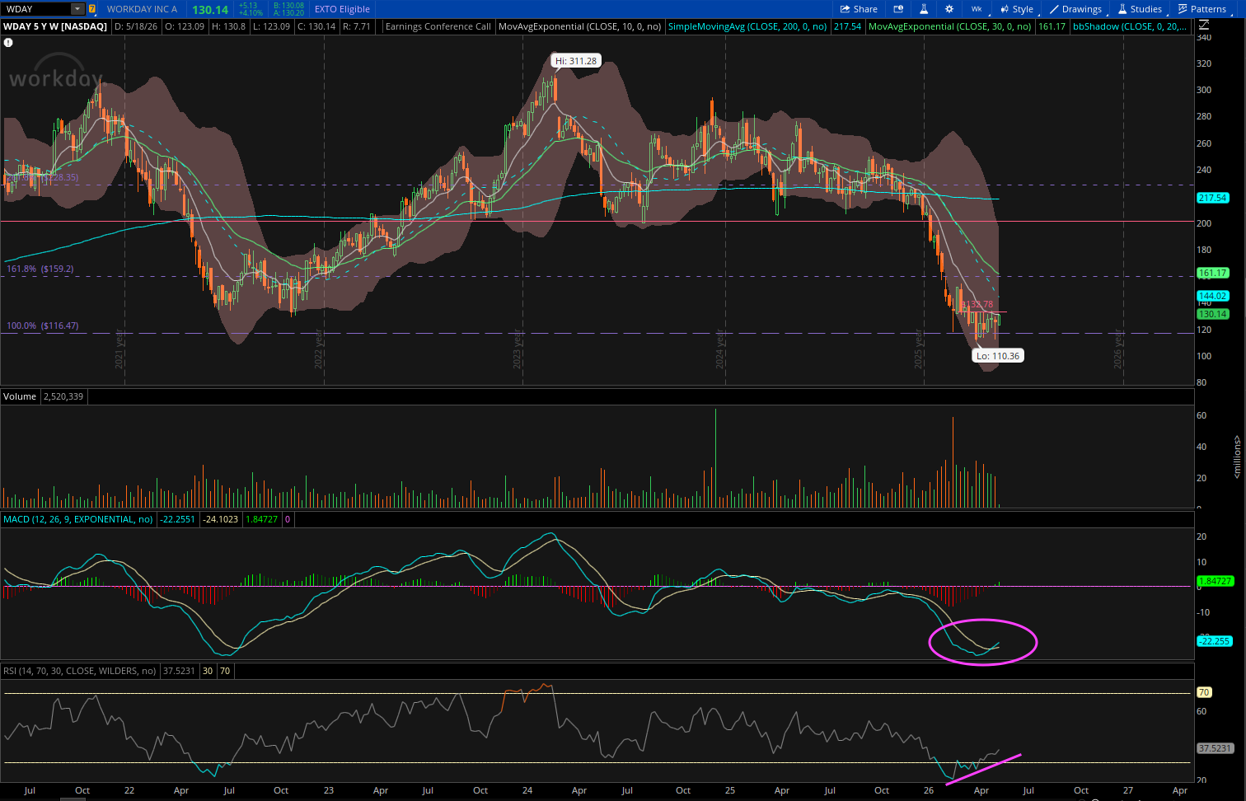Click the O: 123.09 open value
This screenshot has width=1246, height=801.
185,26
